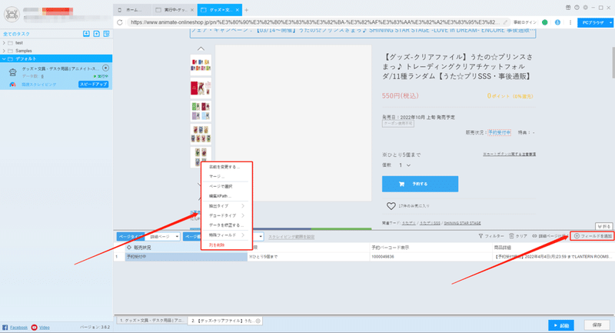Image resolution: width=615 pixels, height=333 pixels.
Task: Stop the running task with the circle button
Action: pyautogui.click(x=105, y=68)
